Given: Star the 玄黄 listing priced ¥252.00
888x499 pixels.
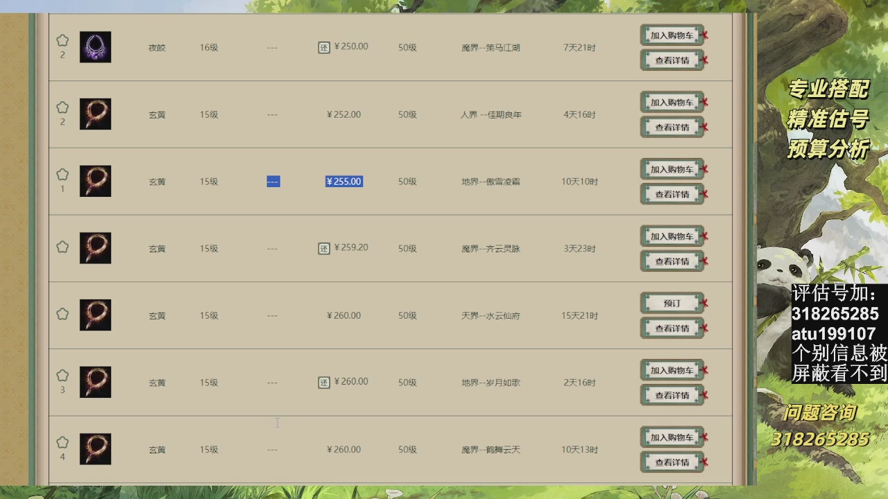Looking at the screenshot, I should 62,107.
